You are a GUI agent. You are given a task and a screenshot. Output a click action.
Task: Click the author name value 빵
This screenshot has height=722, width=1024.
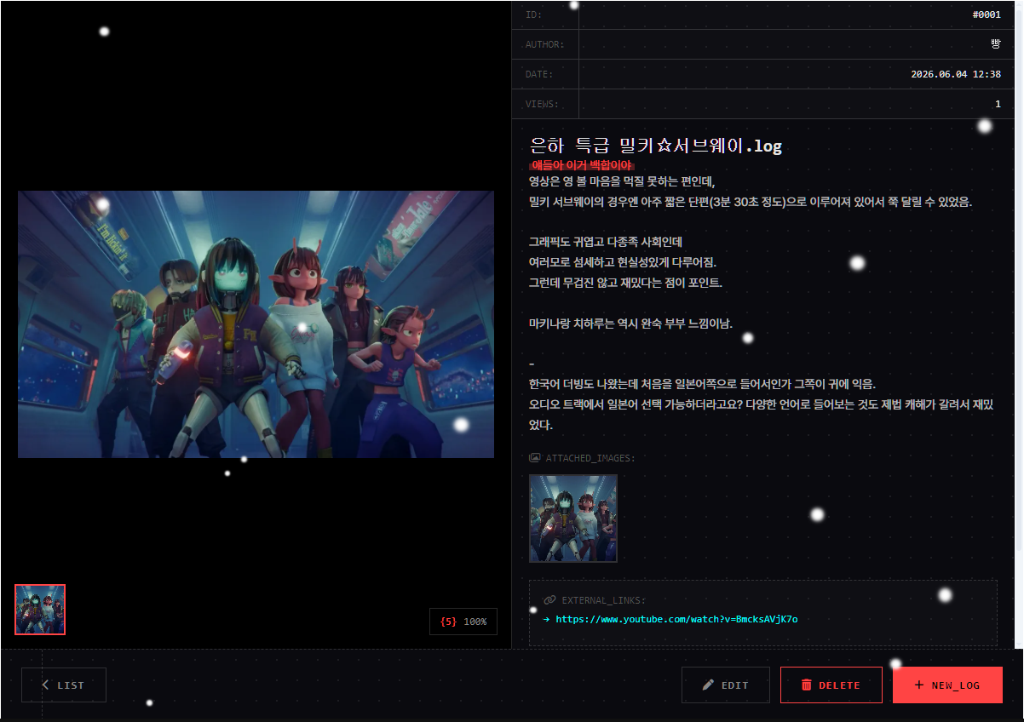(x=997, y=44)
